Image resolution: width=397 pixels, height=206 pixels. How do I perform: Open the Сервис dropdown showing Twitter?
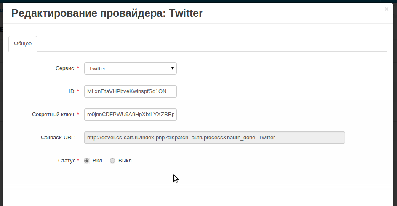(126, 68)
